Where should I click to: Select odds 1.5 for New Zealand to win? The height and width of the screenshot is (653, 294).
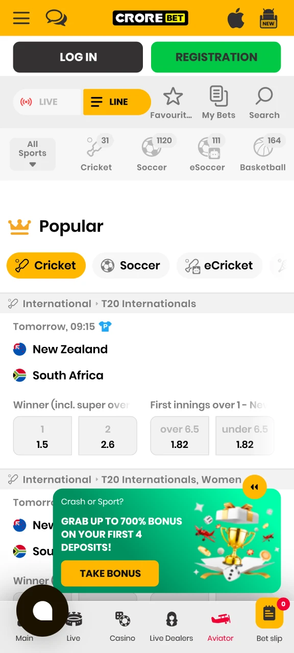pyautogui.click(x=42, y=436)
